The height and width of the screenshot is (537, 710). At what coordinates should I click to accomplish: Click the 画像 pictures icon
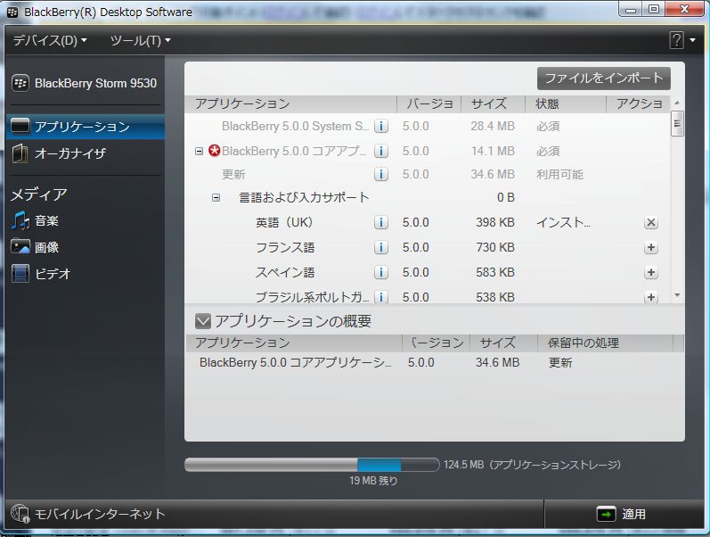20,247
